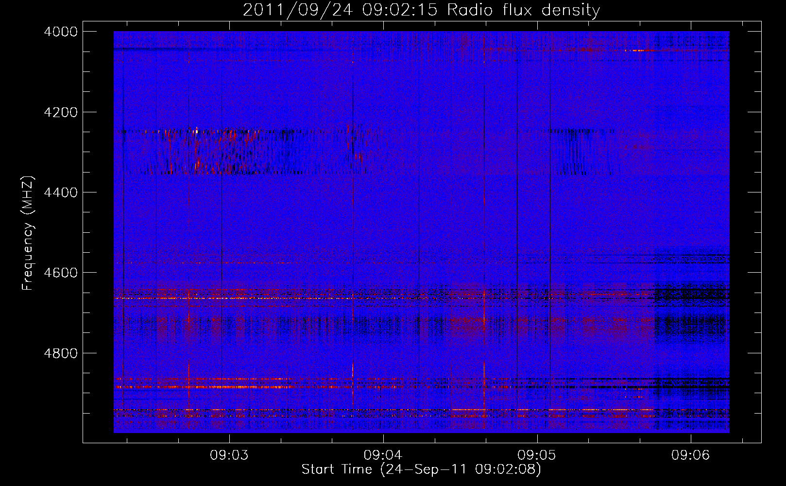Viewport: 786px width, 486px height.
Task: Click the plot title '2011/09/24 09:02:15 Radio flux density'
Action: (421, 10)
